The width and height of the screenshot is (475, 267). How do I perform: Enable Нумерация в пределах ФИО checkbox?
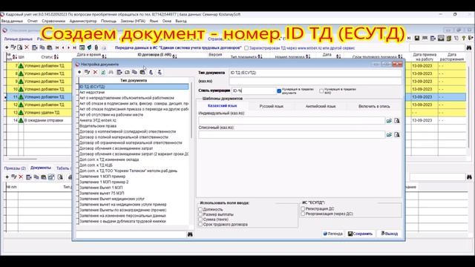(321, 90)
